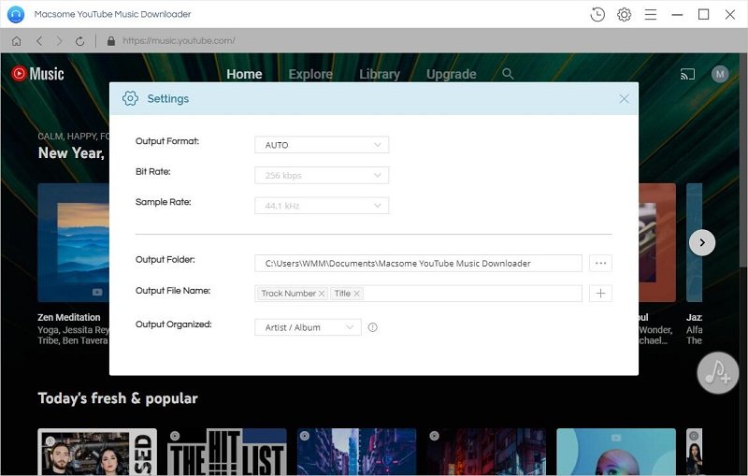Viewport: 748px width, 476px height.
Task: Switch to the Explore tab
Action: pos(310,74)
